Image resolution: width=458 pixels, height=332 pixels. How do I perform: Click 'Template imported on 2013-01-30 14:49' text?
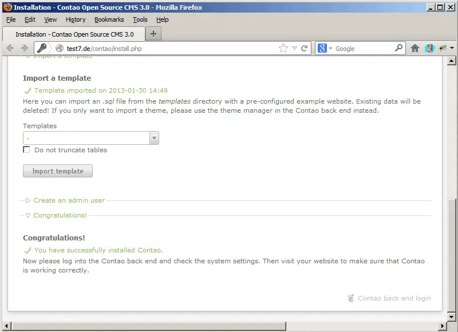(101, 90)
